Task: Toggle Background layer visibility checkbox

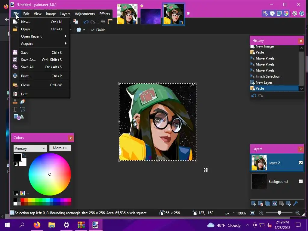Action: (x=301, y=181)
